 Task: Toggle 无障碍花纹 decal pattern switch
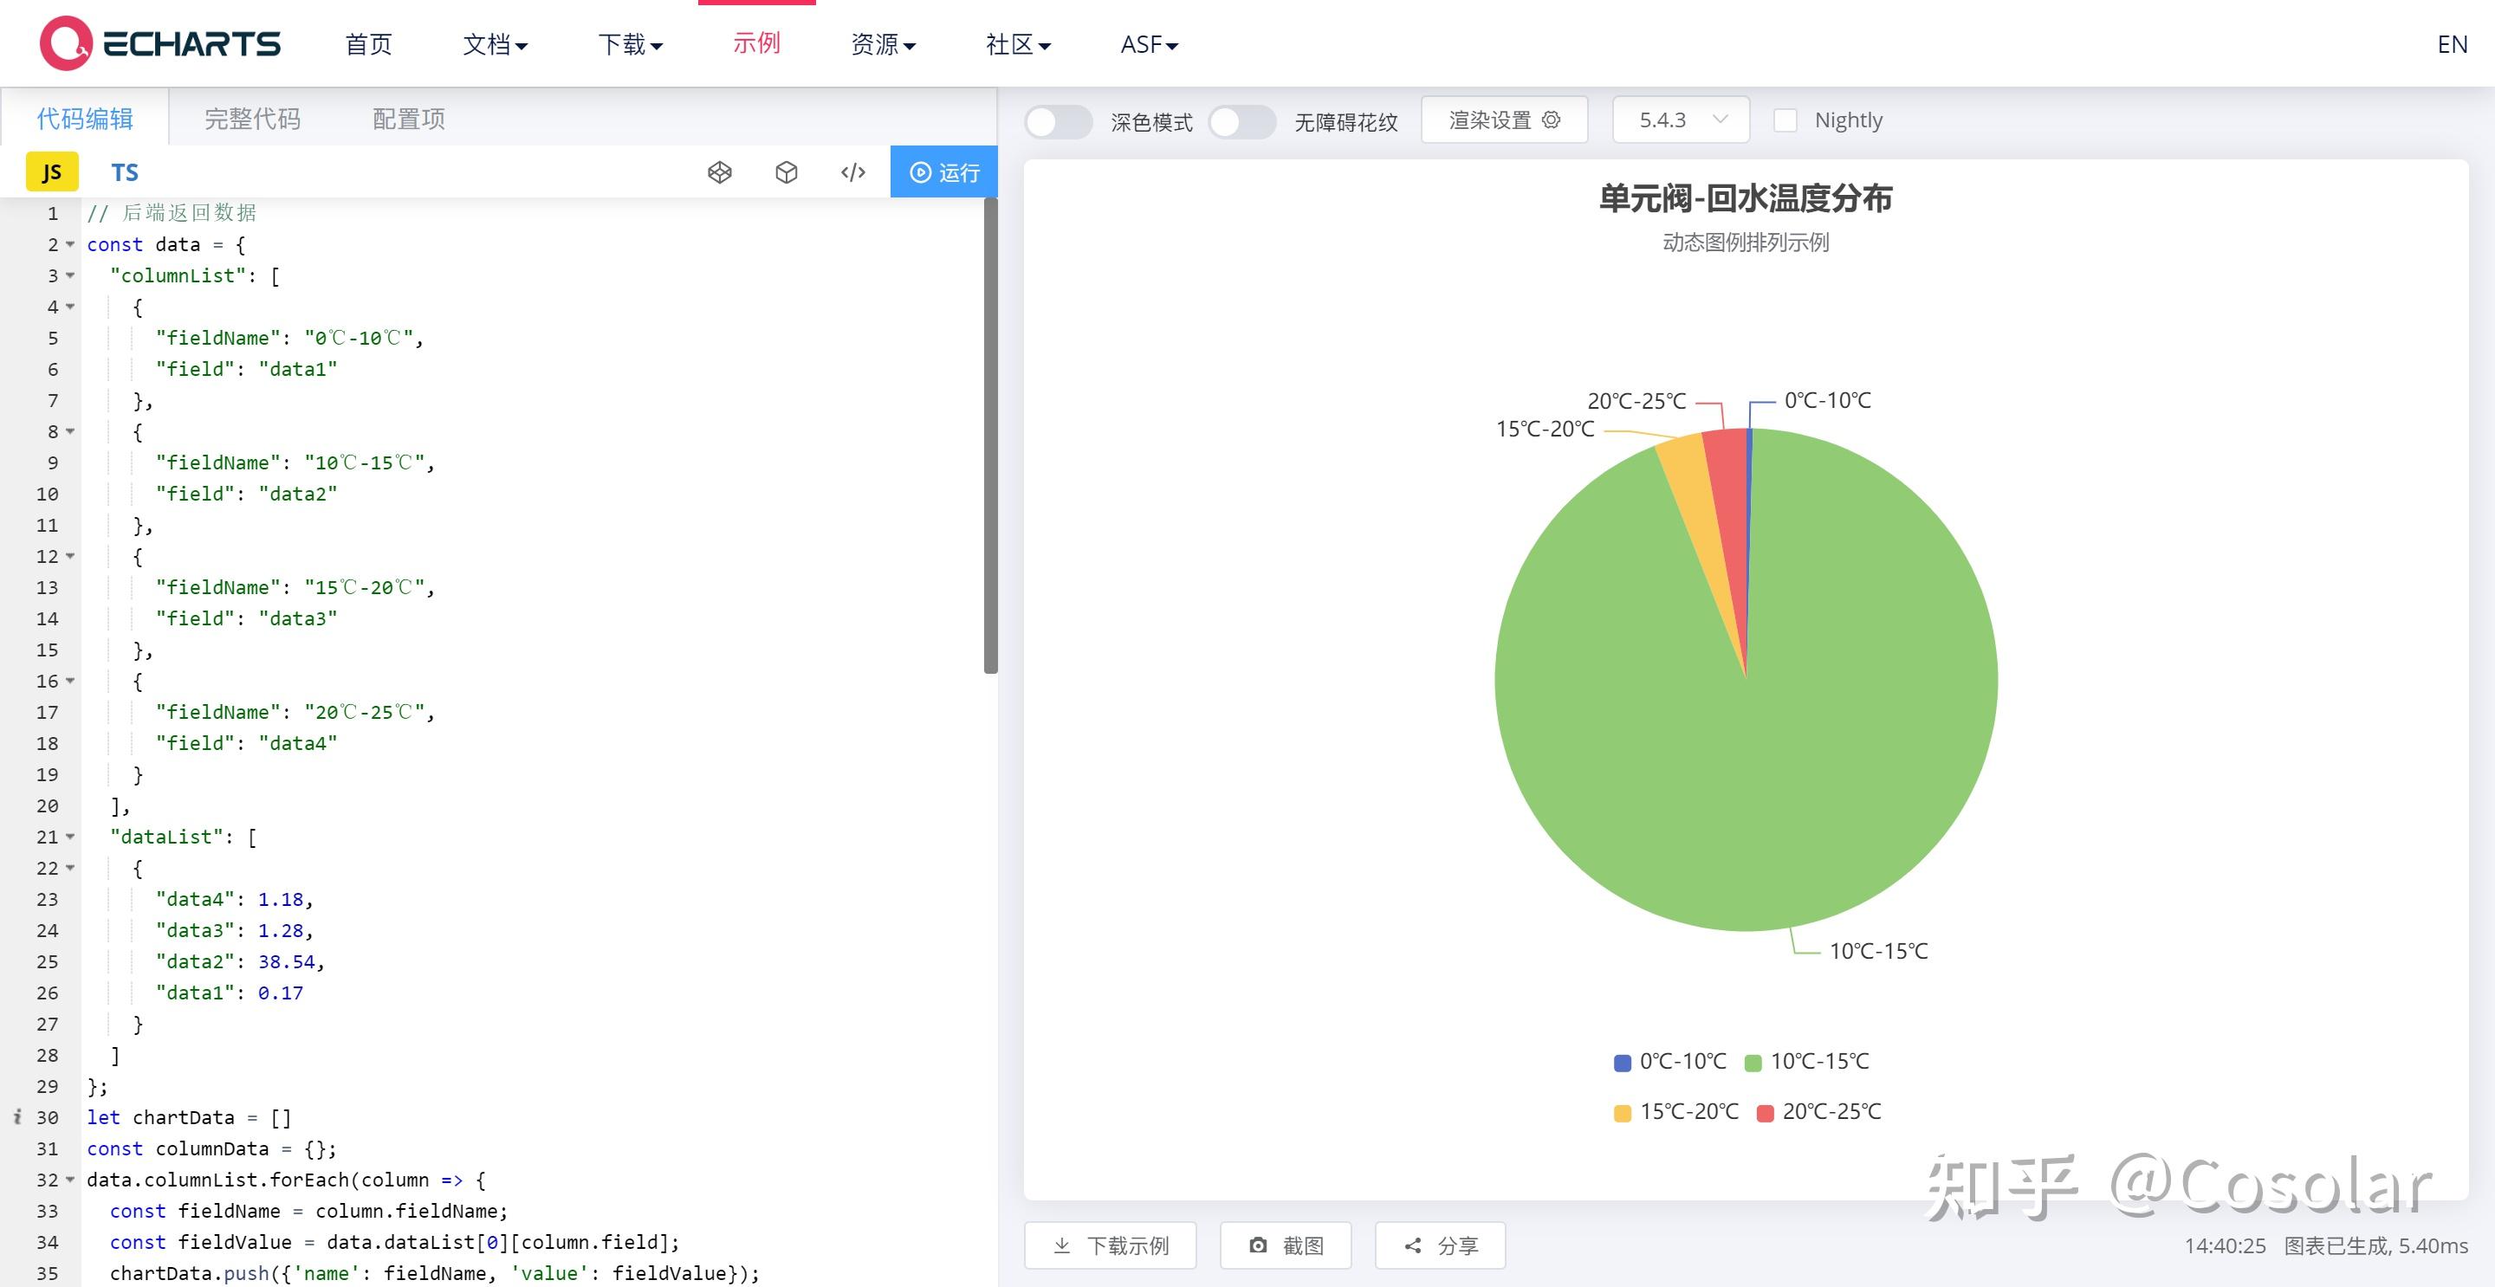1241,122
